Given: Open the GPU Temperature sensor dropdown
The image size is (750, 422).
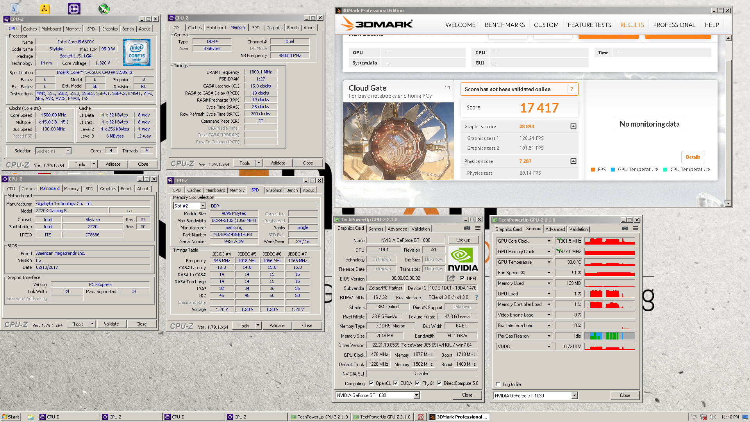Looking at the screenshot, I should tap(549, 262).
